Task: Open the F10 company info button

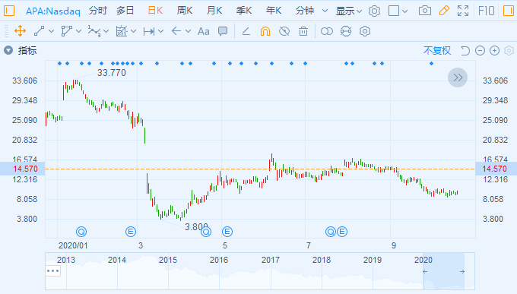Action: 487,11
